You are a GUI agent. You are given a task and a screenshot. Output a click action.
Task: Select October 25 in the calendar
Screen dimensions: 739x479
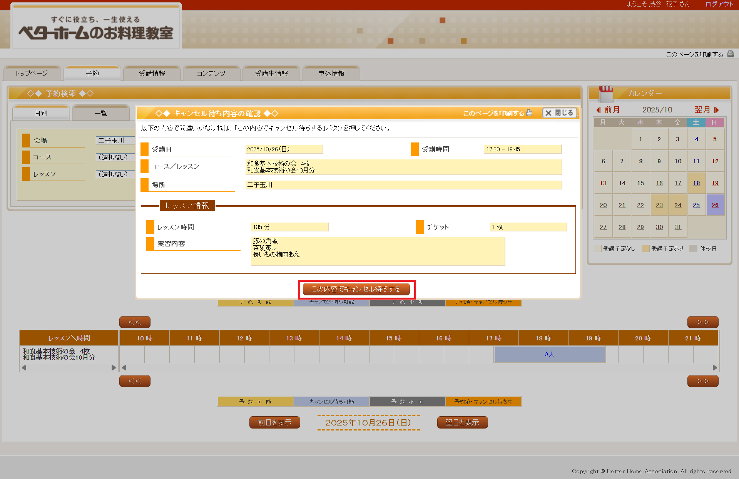[x=696, y=205]
